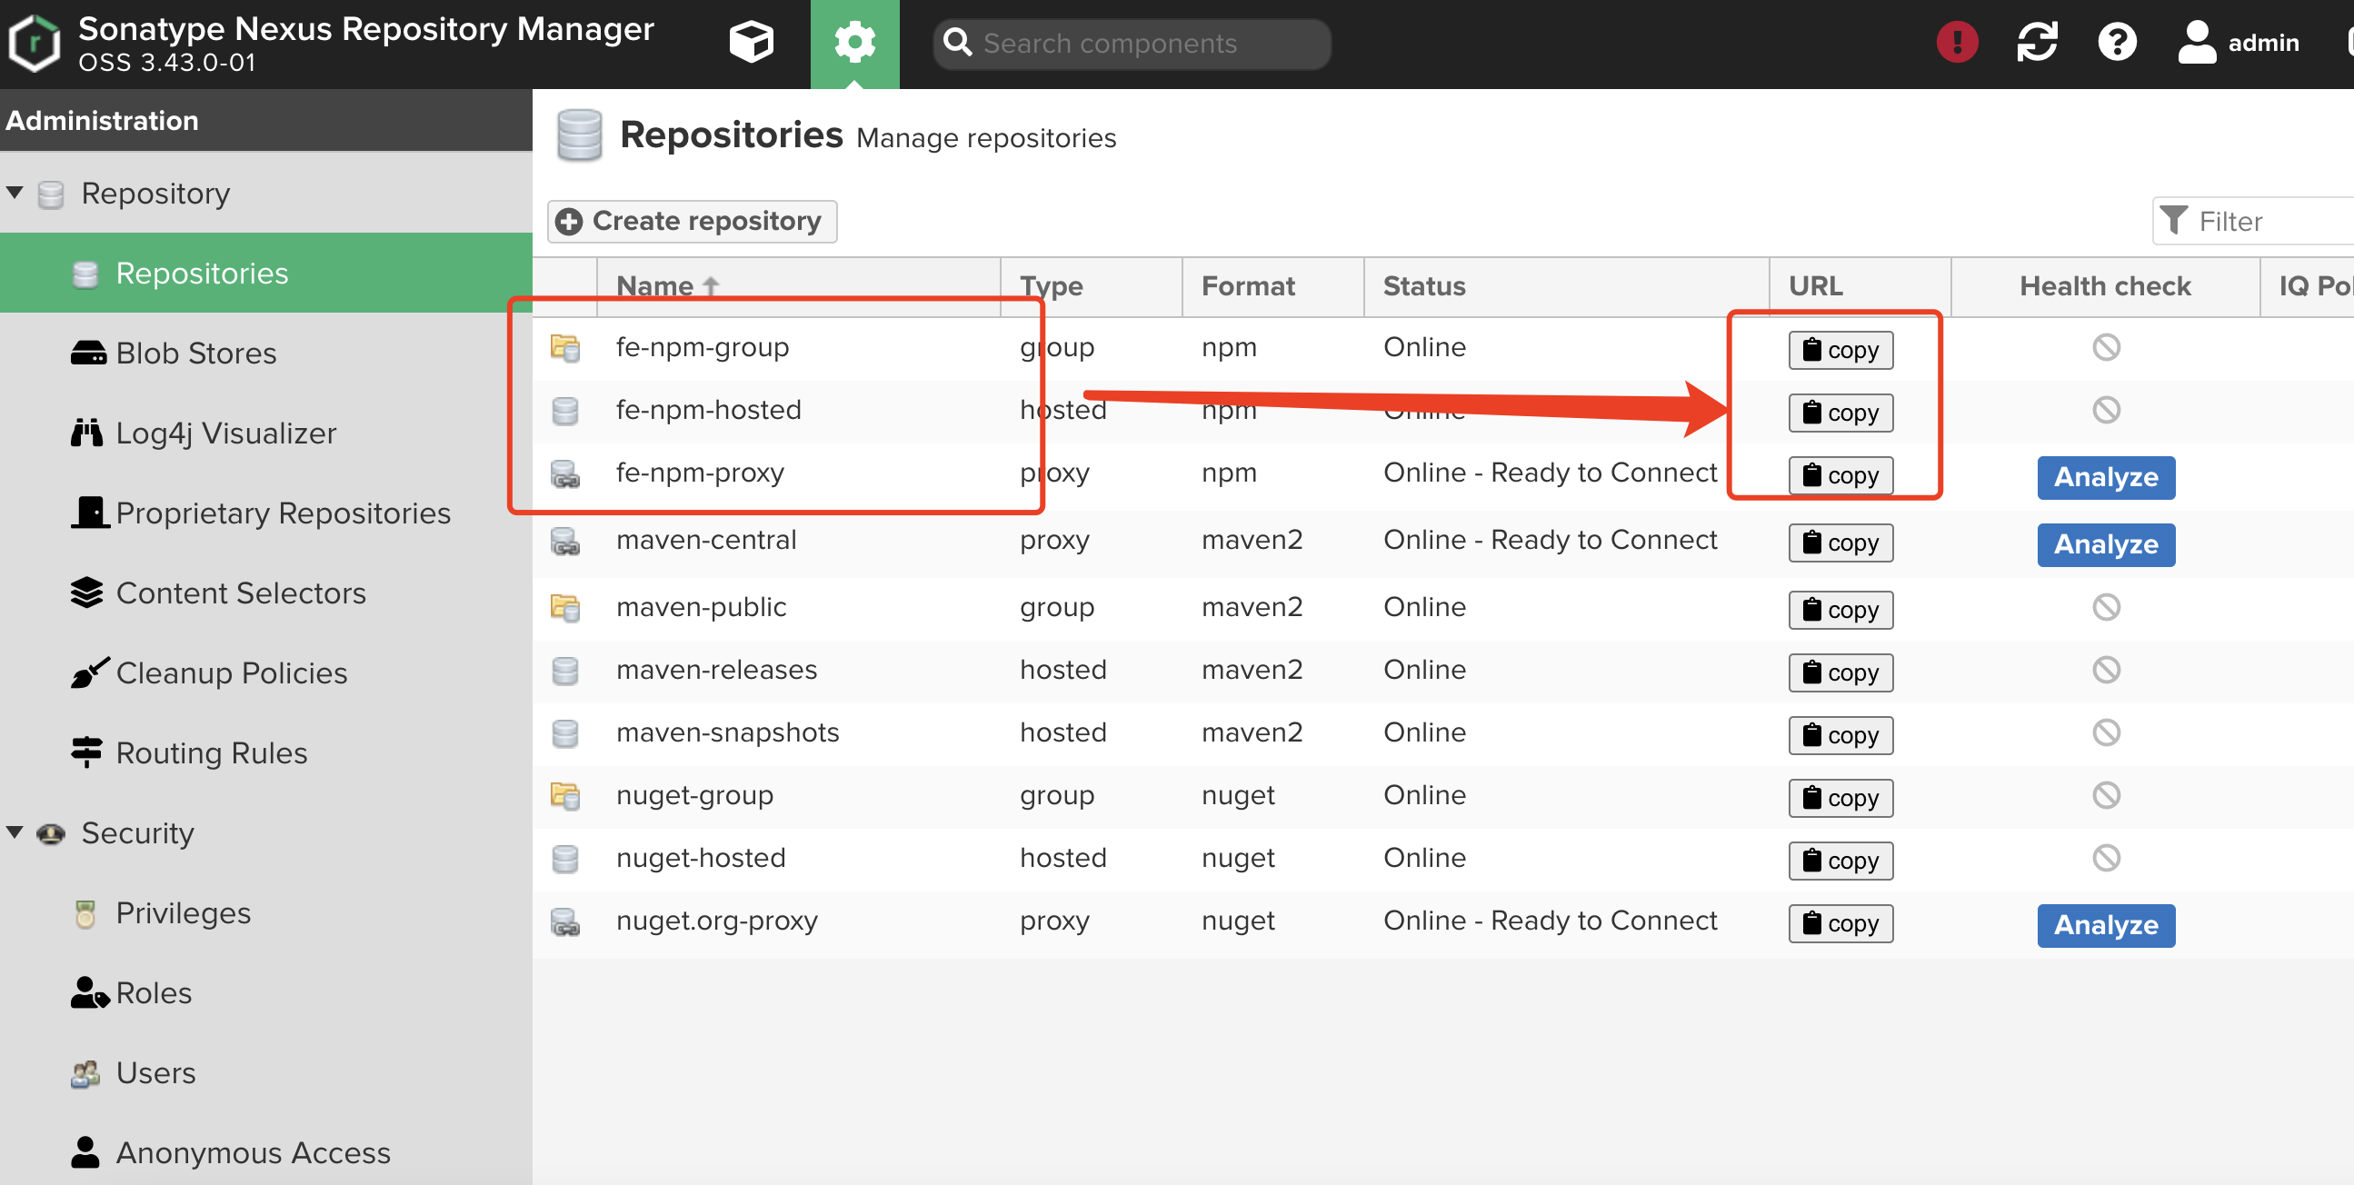Image resolution: width=2354 pixels, height=1185 pixels.
Task: Copy URL of nuget-hosted repository
Action: (1840, 861)
